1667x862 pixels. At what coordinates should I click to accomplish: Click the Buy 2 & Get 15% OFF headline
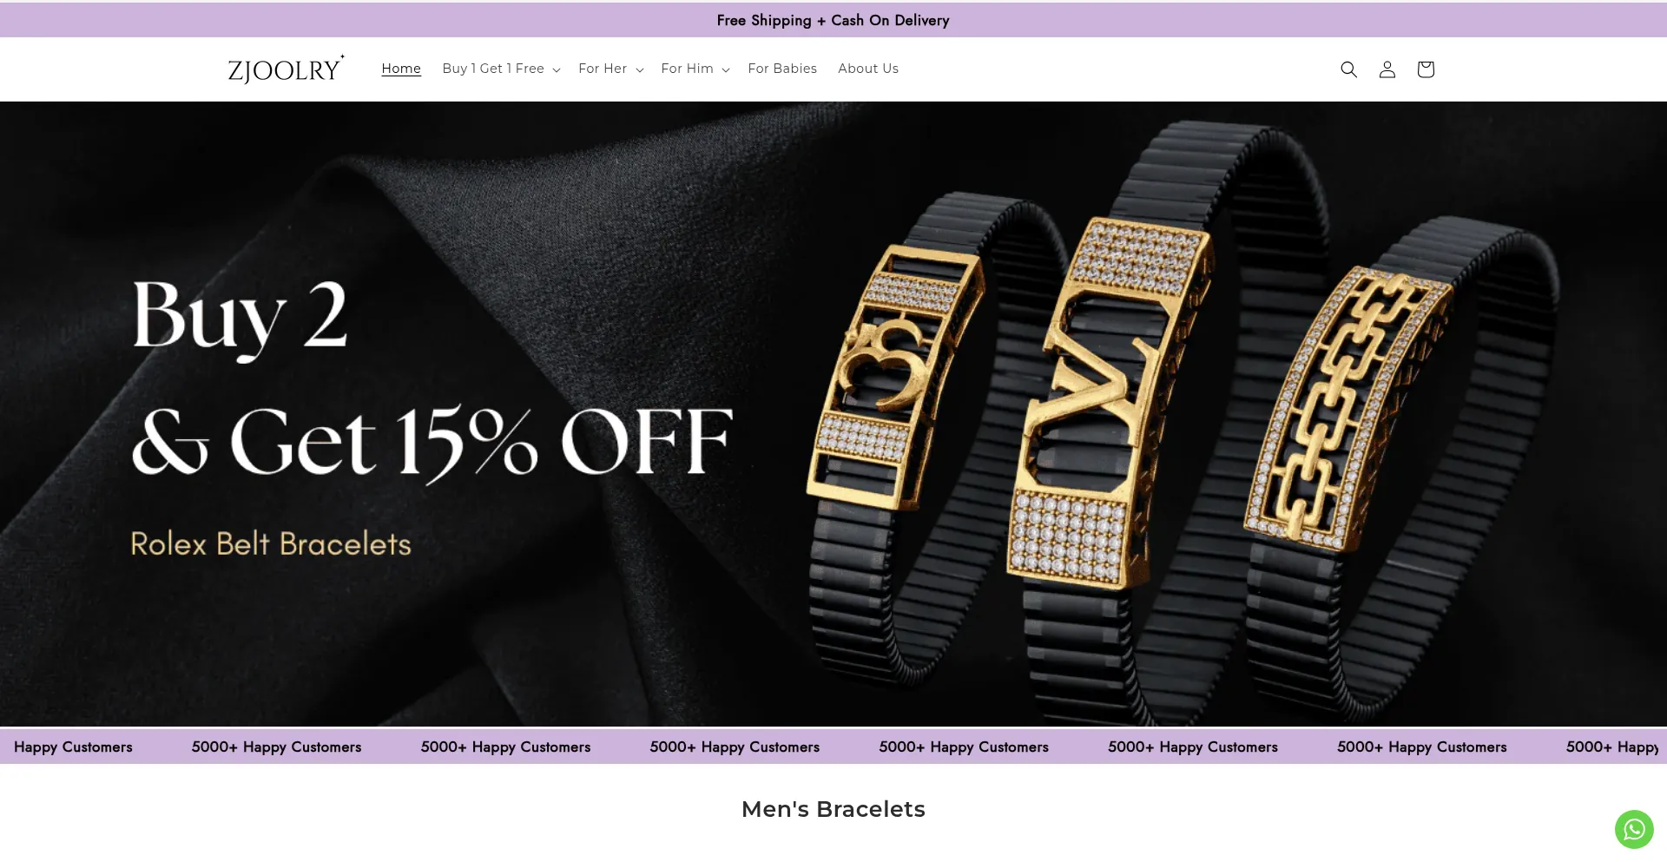432,379
